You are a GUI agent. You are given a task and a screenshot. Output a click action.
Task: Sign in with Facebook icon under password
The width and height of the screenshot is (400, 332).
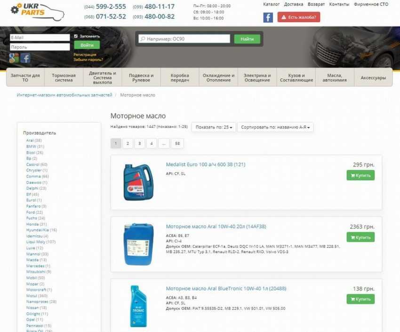pos(25,58)
